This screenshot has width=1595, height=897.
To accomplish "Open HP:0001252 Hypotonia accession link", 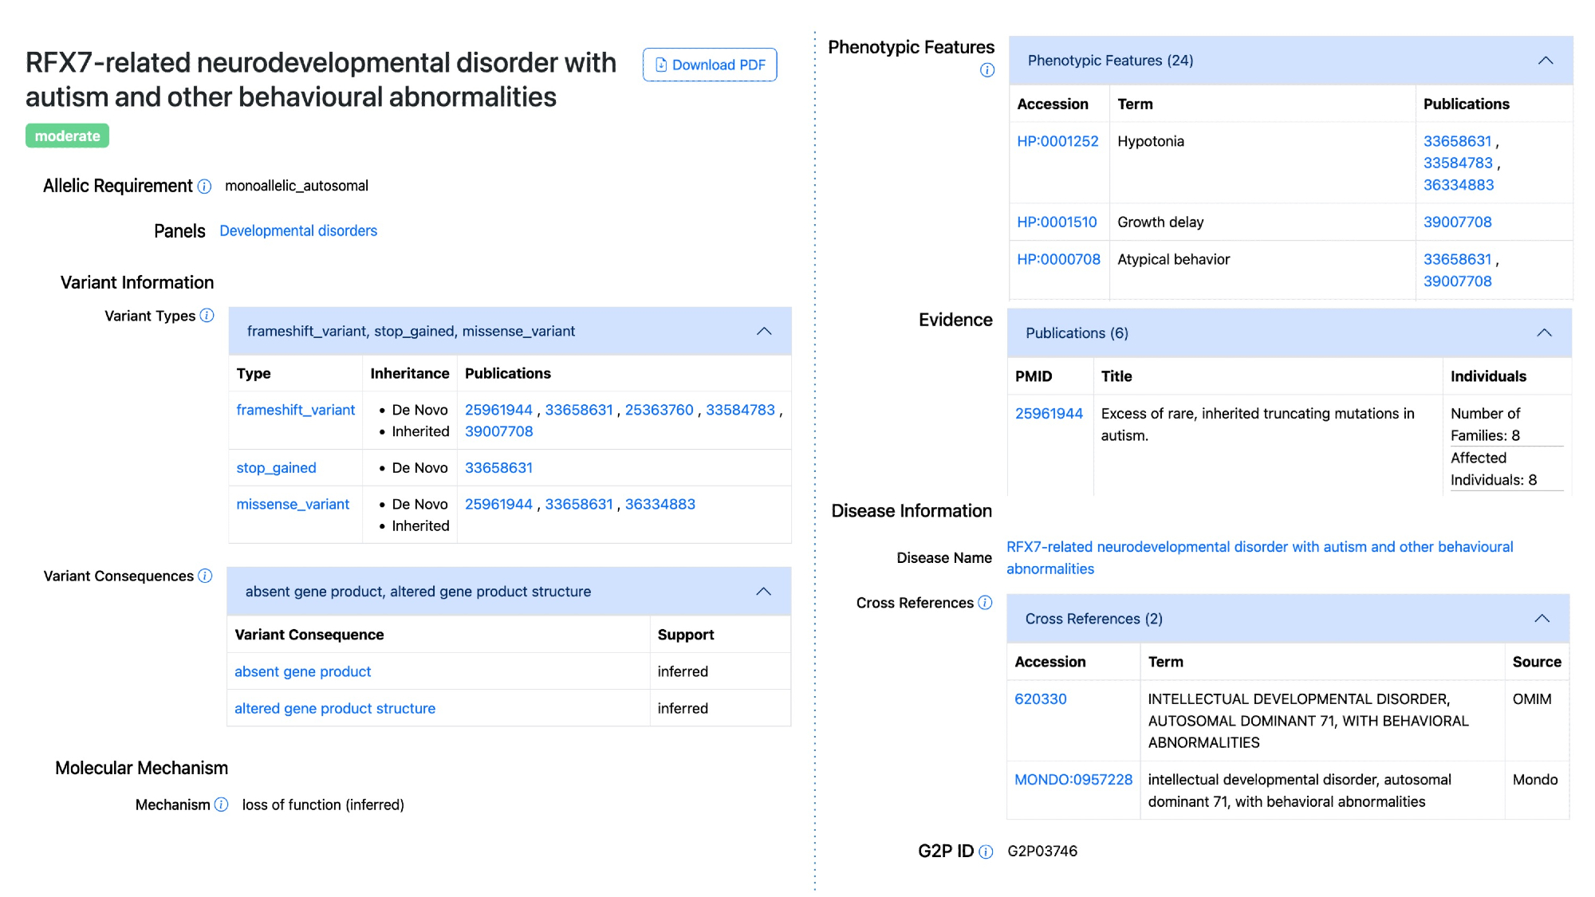I will click(x=1057, y=141).
